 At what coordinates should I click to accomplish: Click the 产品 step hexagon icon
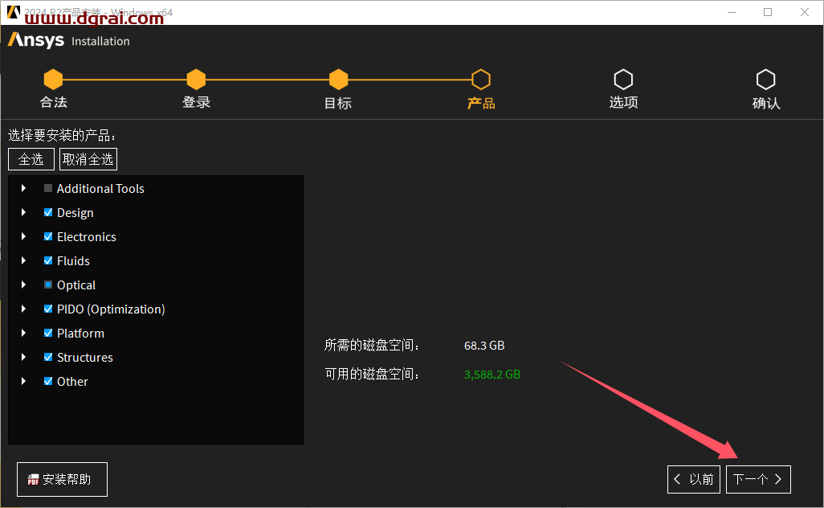click(x=481, y=80)
